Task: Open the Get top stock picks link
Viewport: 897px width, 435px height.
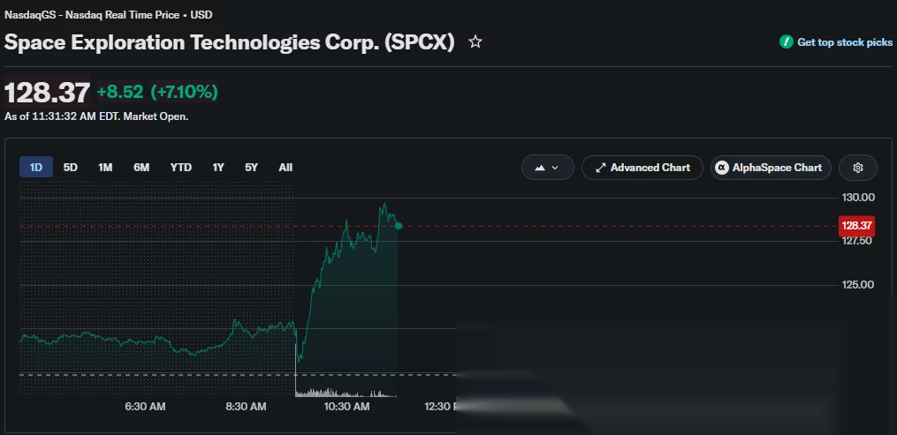Action: tap(844, 42)
